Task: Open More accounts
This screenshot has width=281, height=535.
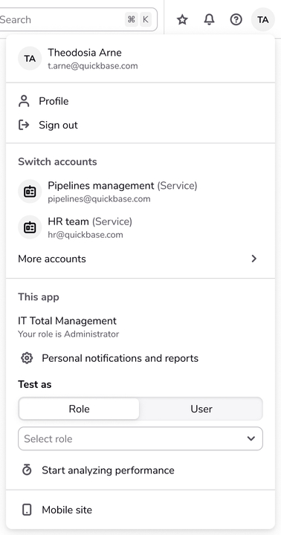Action: coord(140,259)
